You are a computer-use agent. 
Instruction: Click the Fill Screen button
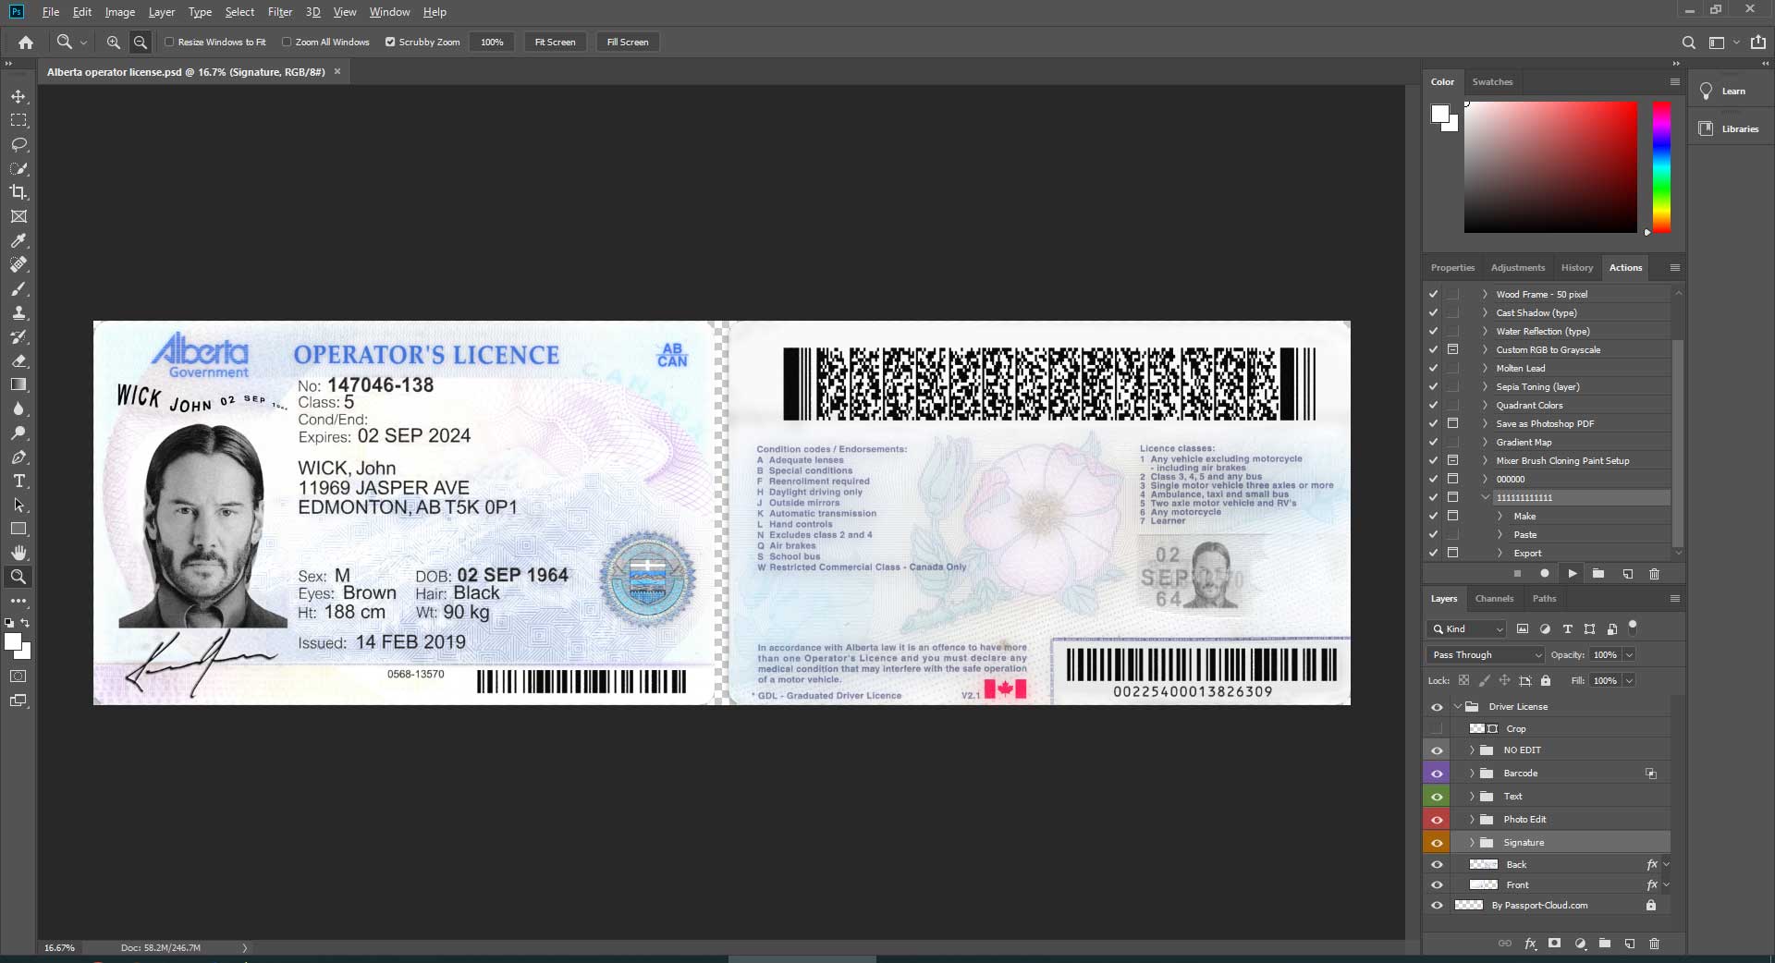click(627, 43)
